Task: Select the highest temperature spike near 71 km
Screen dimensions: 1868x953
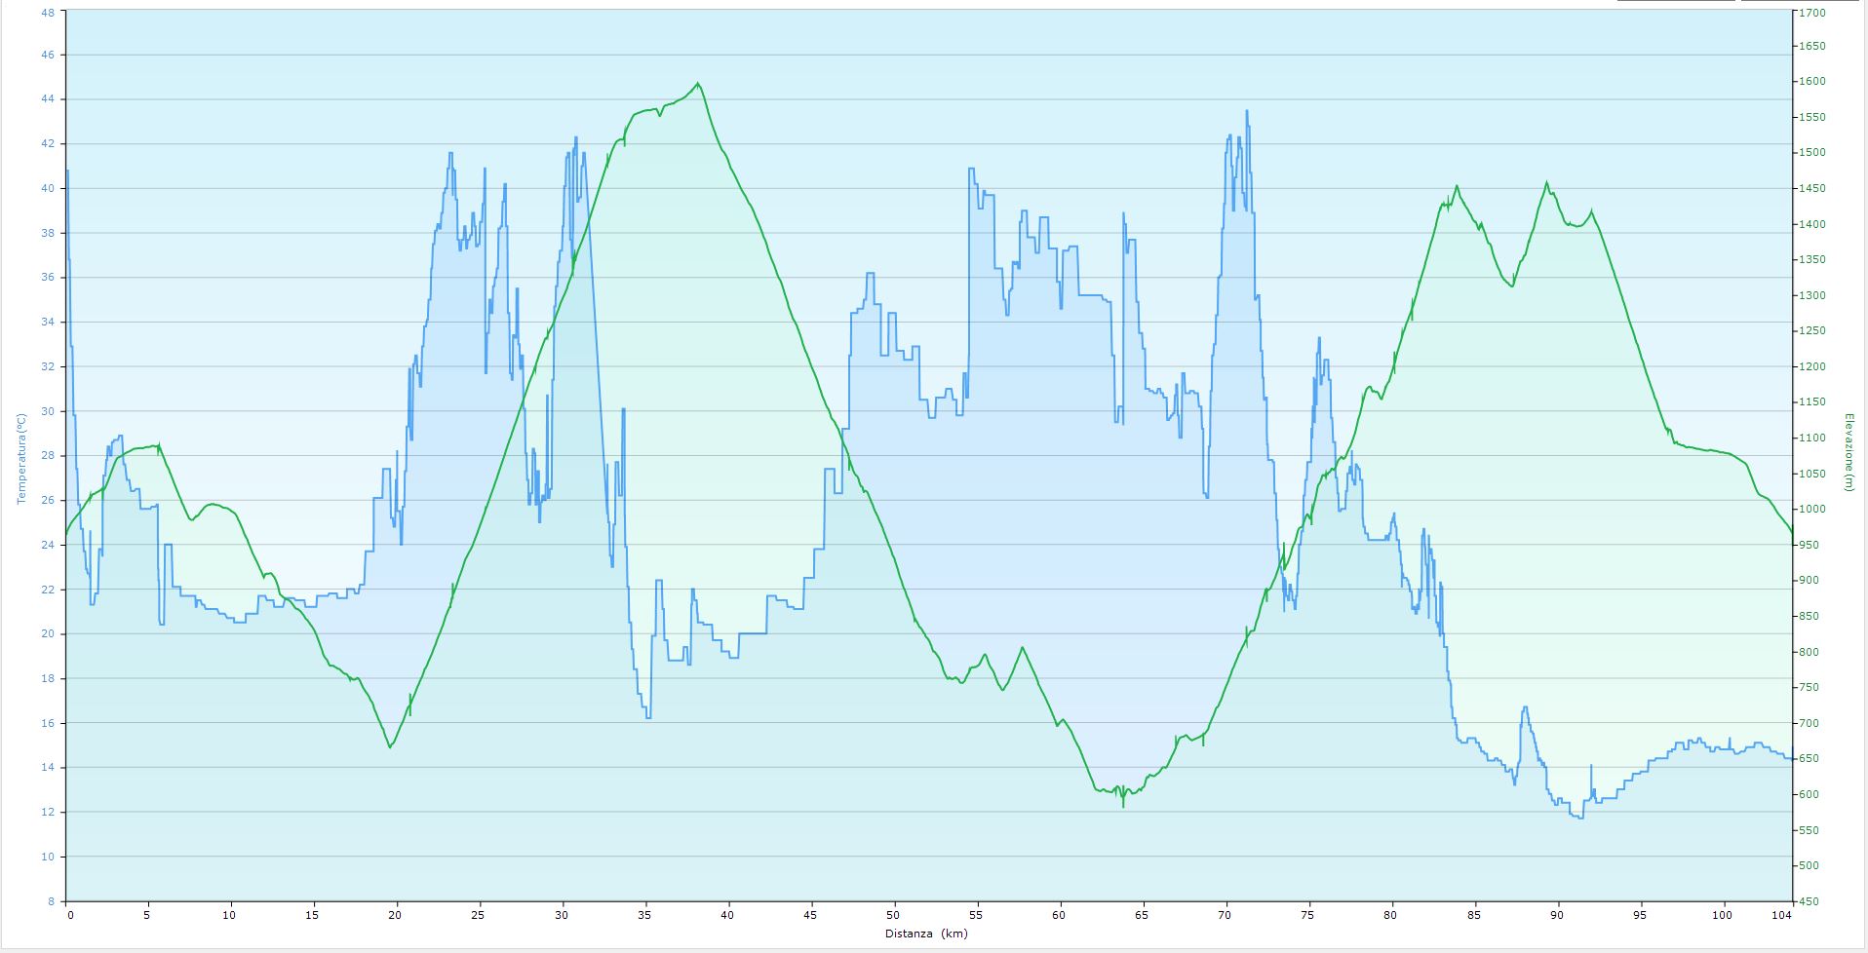Action: pyautogui.click(x=1246, y=111)
